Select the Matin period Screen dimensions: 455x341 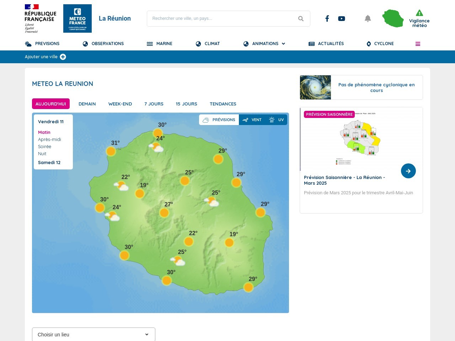tap(44, 132)
